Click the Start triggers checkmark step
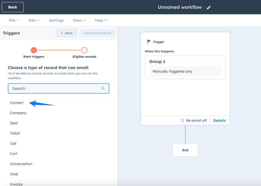The image size is (261, 186). tap(34, 50)
